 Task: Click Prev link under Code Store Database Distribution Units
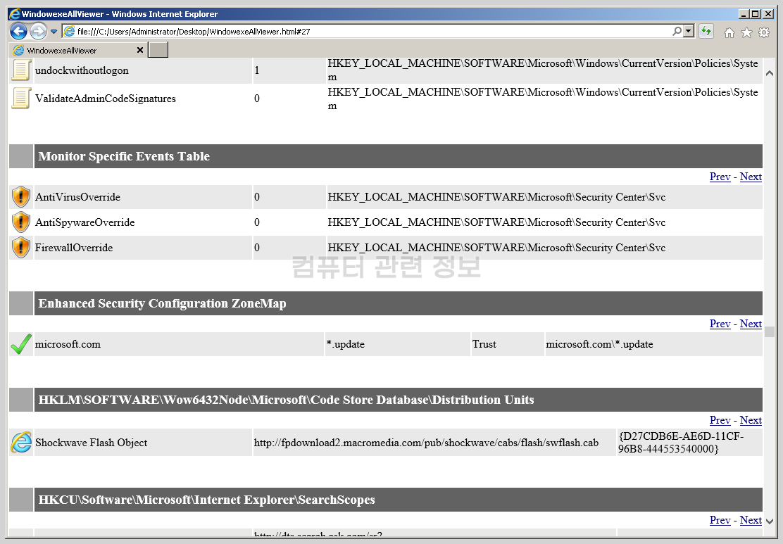point(720,420)
